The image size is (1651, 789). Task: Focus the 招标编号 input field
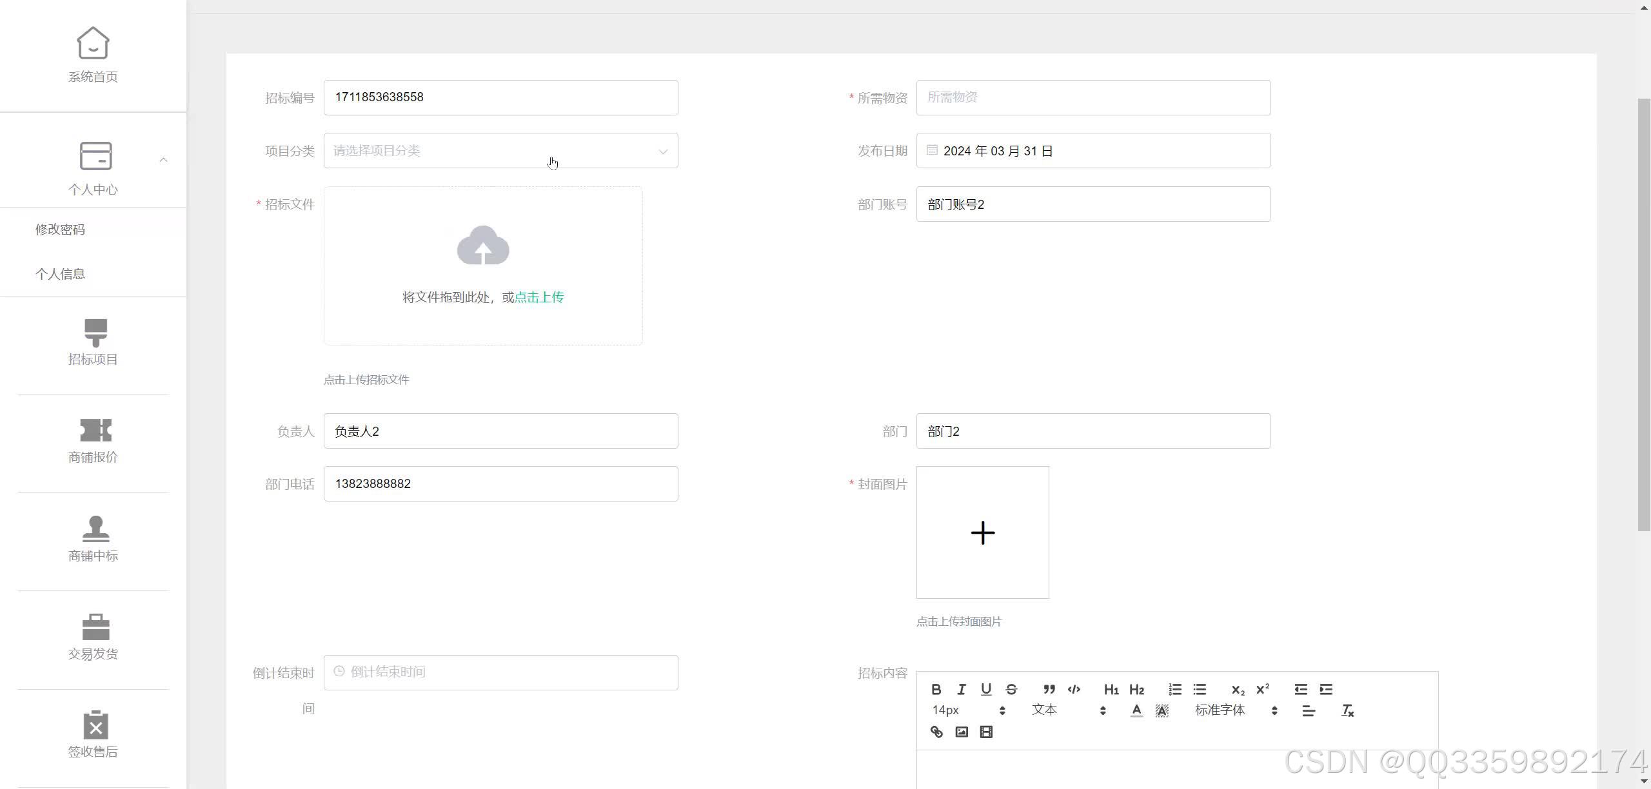click(x=500, y=97)
